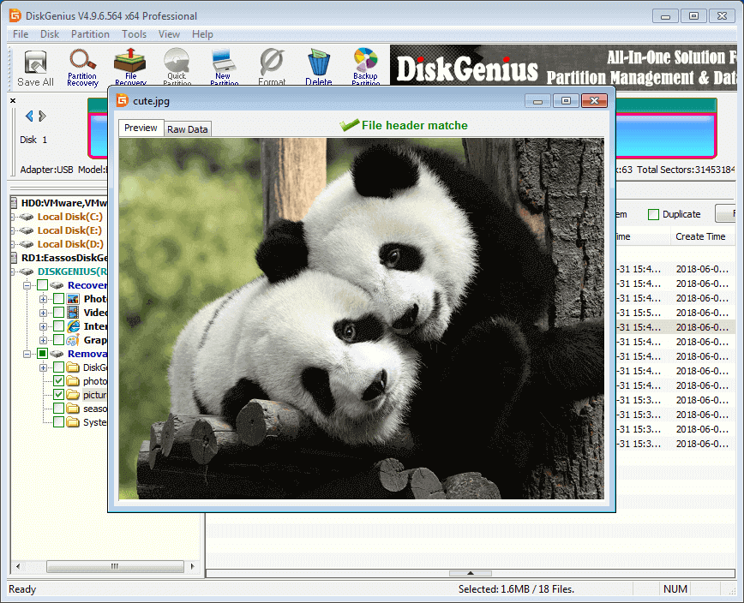Check the Photo type checkbox

[x=59, y=299]
